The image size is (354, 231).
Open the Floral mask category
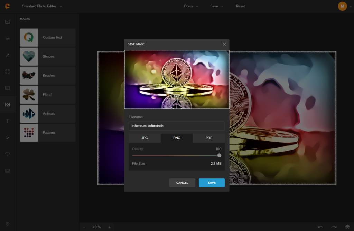pyautogui.click(x=48, y=95)
